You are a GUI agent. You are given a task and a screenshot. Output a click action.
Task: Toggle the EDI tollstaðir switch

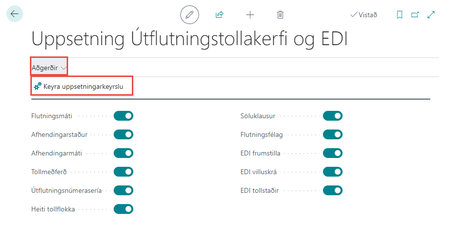tap(333, 190)
